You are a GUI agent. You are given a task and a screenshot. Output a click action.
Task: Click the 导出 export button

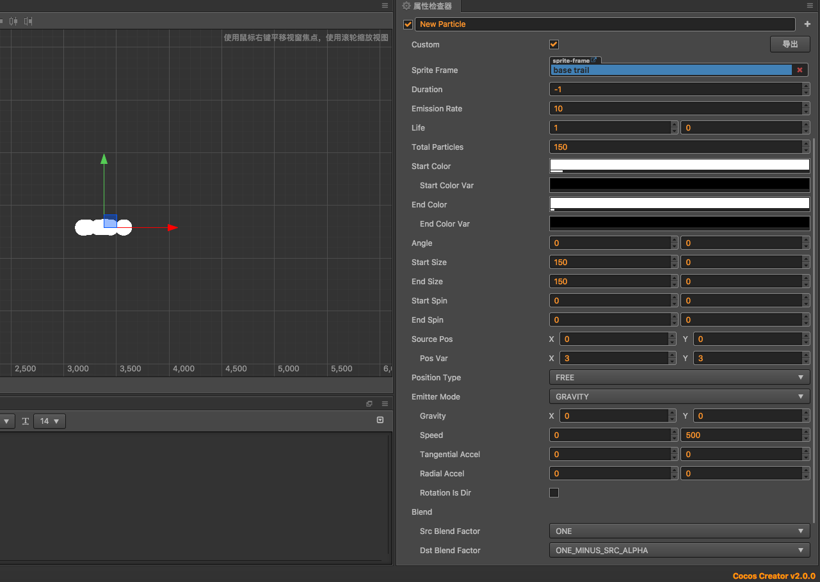coord(790,44)
